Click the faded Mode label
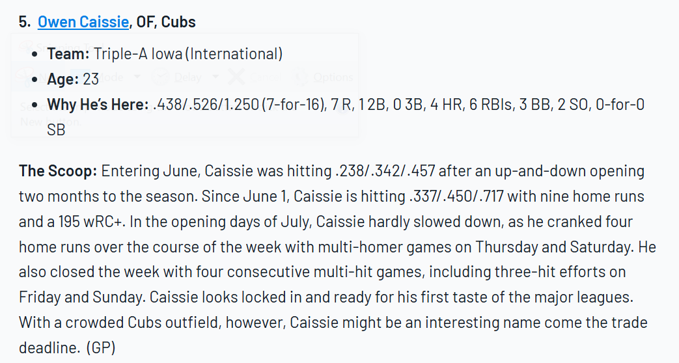Viewport: 679px width, 363px height. 109,77
